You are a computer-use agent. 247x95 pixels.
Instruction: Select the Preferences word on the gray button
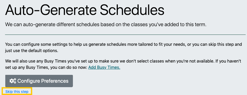pos(55,81)
